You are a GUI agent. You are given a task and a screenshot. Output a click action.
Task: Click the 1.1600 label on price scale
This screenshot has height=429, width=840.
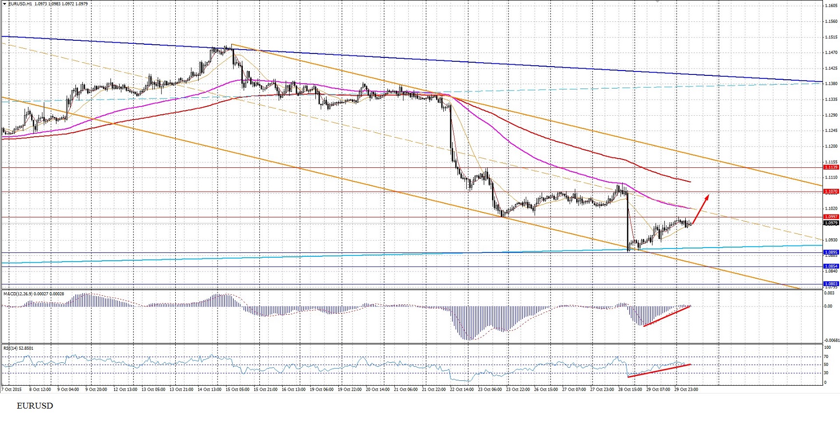pos(830,6)
